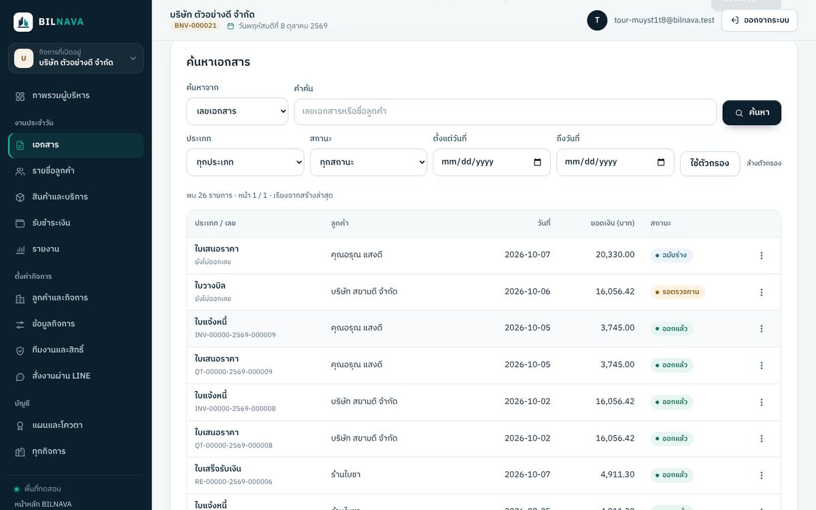This screenshot has height=510, width=816.
Task: Click the user avatar with letter T
Action: [597, 20]
